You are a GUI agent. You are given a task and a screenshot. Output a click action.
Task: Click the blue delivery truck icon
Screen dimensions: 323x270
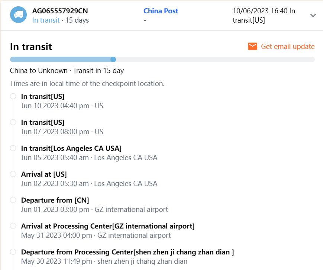(18, 15)
